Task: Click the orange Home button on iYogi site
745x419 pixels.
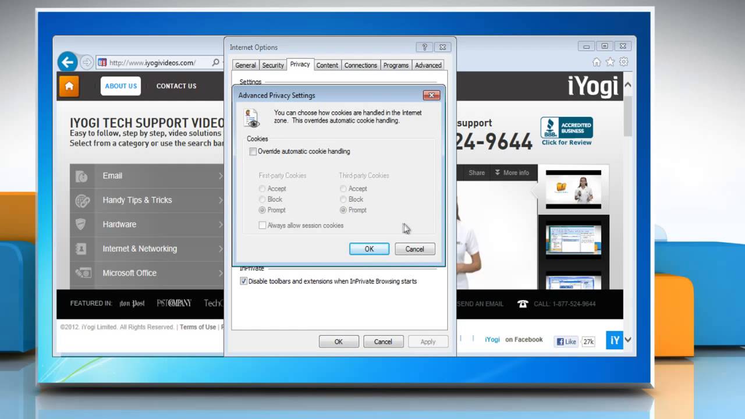Action: point(69,86)
